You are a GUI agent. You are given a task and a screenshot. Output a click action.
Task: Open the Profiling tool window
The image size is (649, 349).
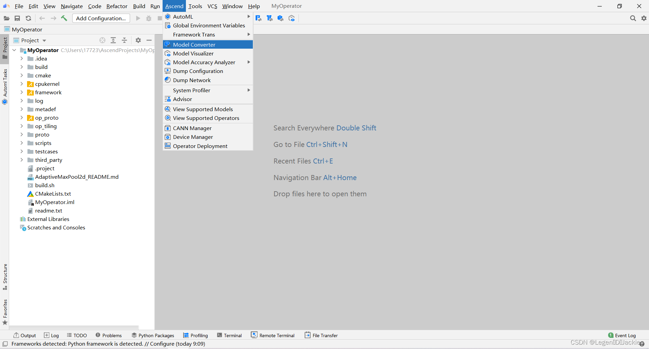click(x=196, y=335)
